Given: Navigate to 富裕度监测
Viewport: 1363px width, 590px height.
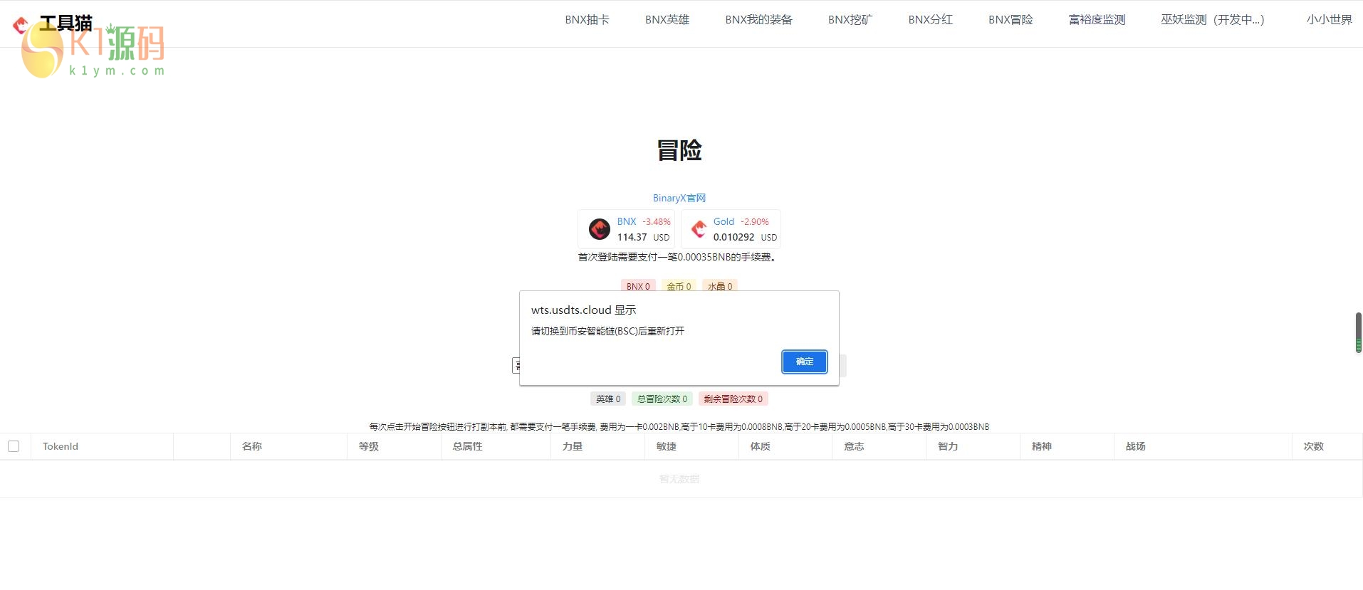Looking at the screenshot, I should [1097, 20].
